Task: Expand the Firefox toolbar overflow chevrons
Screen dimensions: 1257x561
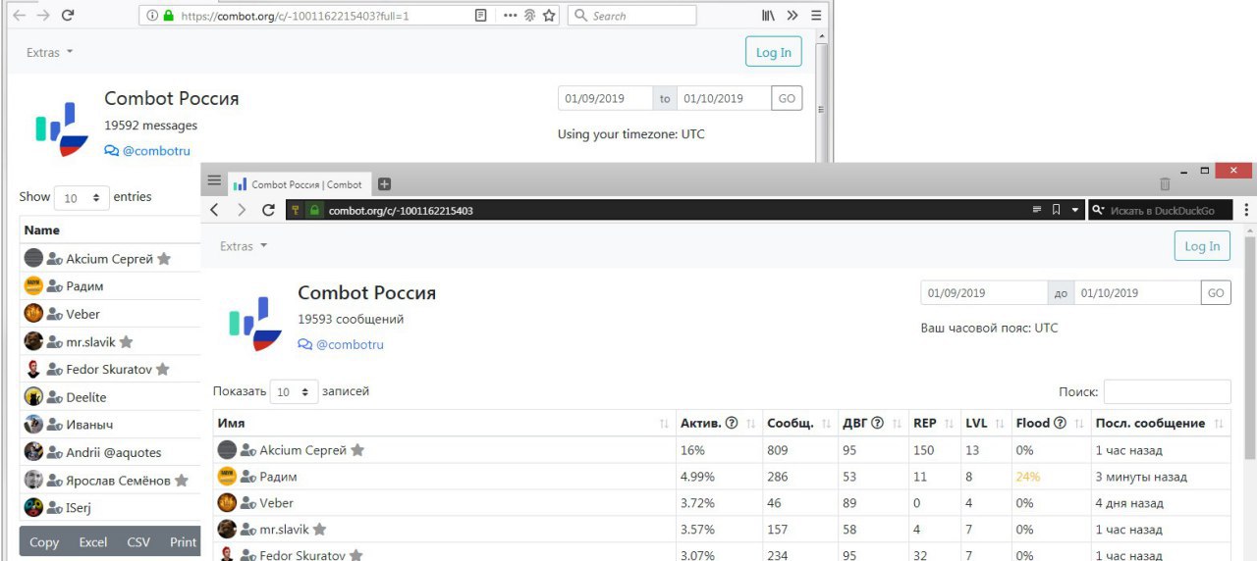Action: point(793,16)
